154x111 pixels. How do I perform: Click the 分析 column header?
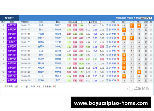pos(113,22)
